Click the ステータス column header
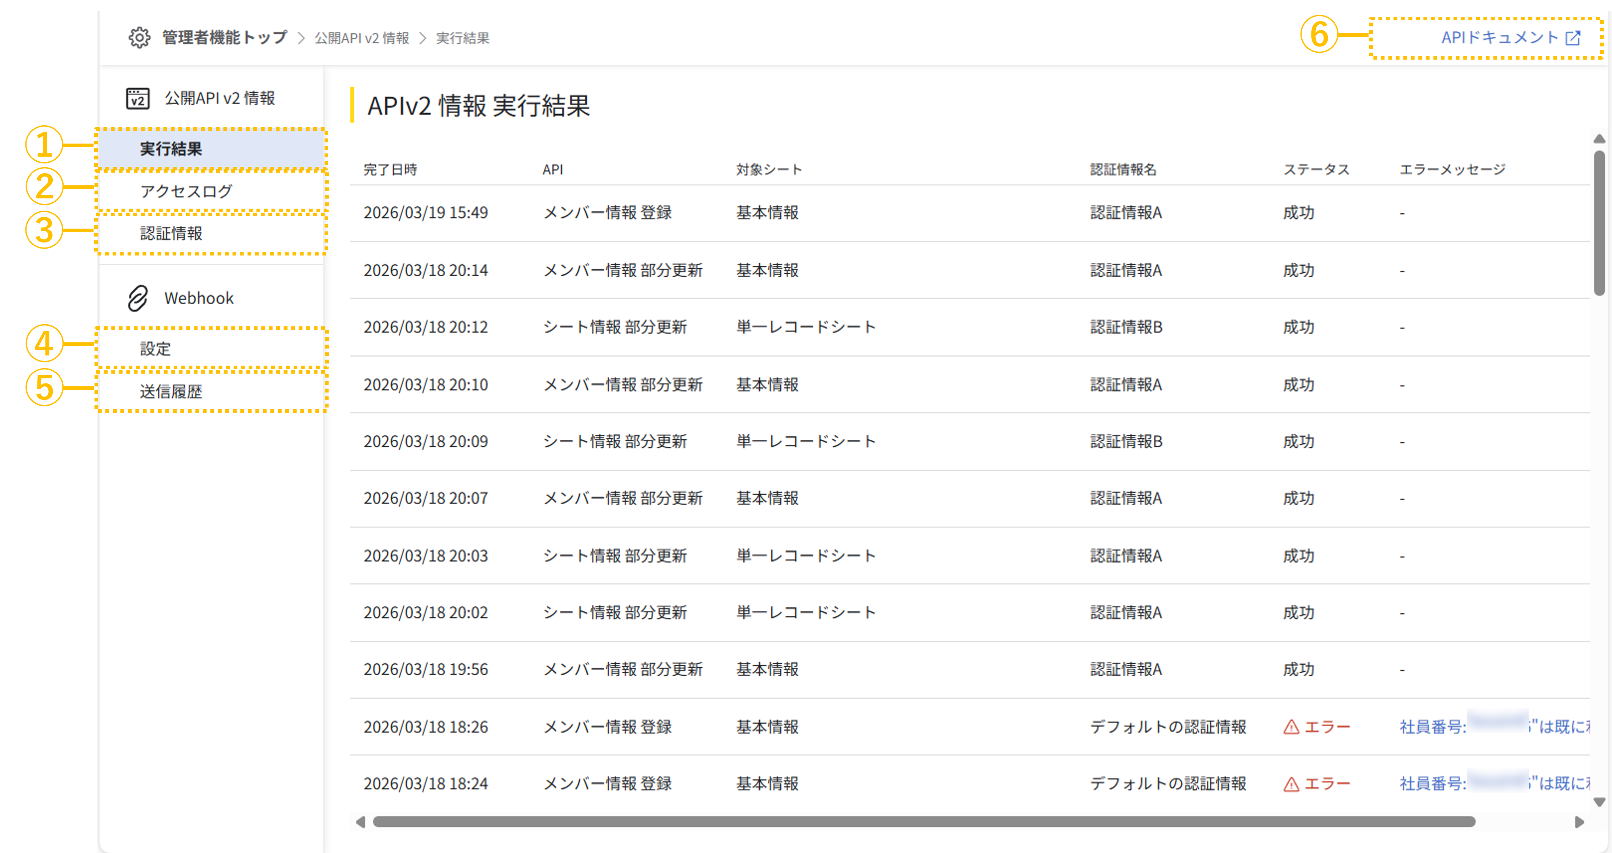The width and height of the screenshot is (1612, 853). (1316, 170)
